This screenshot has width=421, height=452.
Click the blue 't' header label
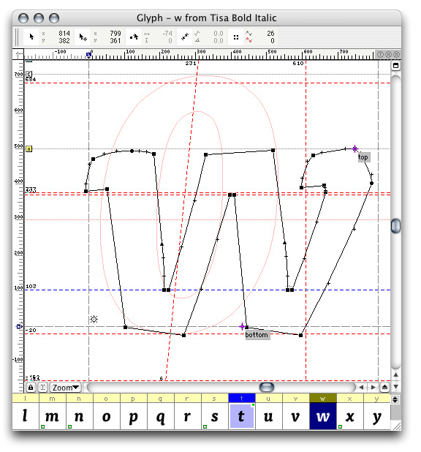pos(242,398)
